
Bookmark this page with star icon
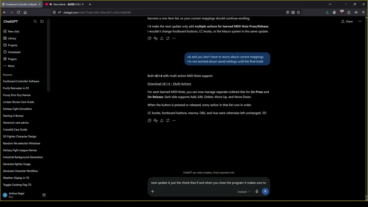(298, 12)
